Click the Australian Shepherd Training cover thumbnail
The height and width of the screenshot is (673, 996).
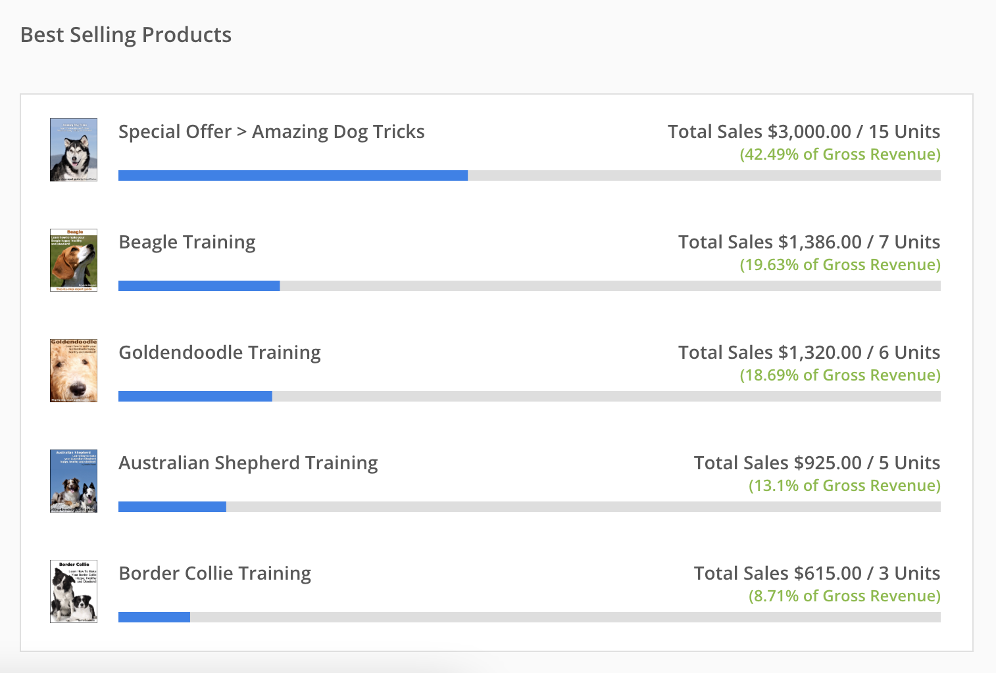pos(74,481)
